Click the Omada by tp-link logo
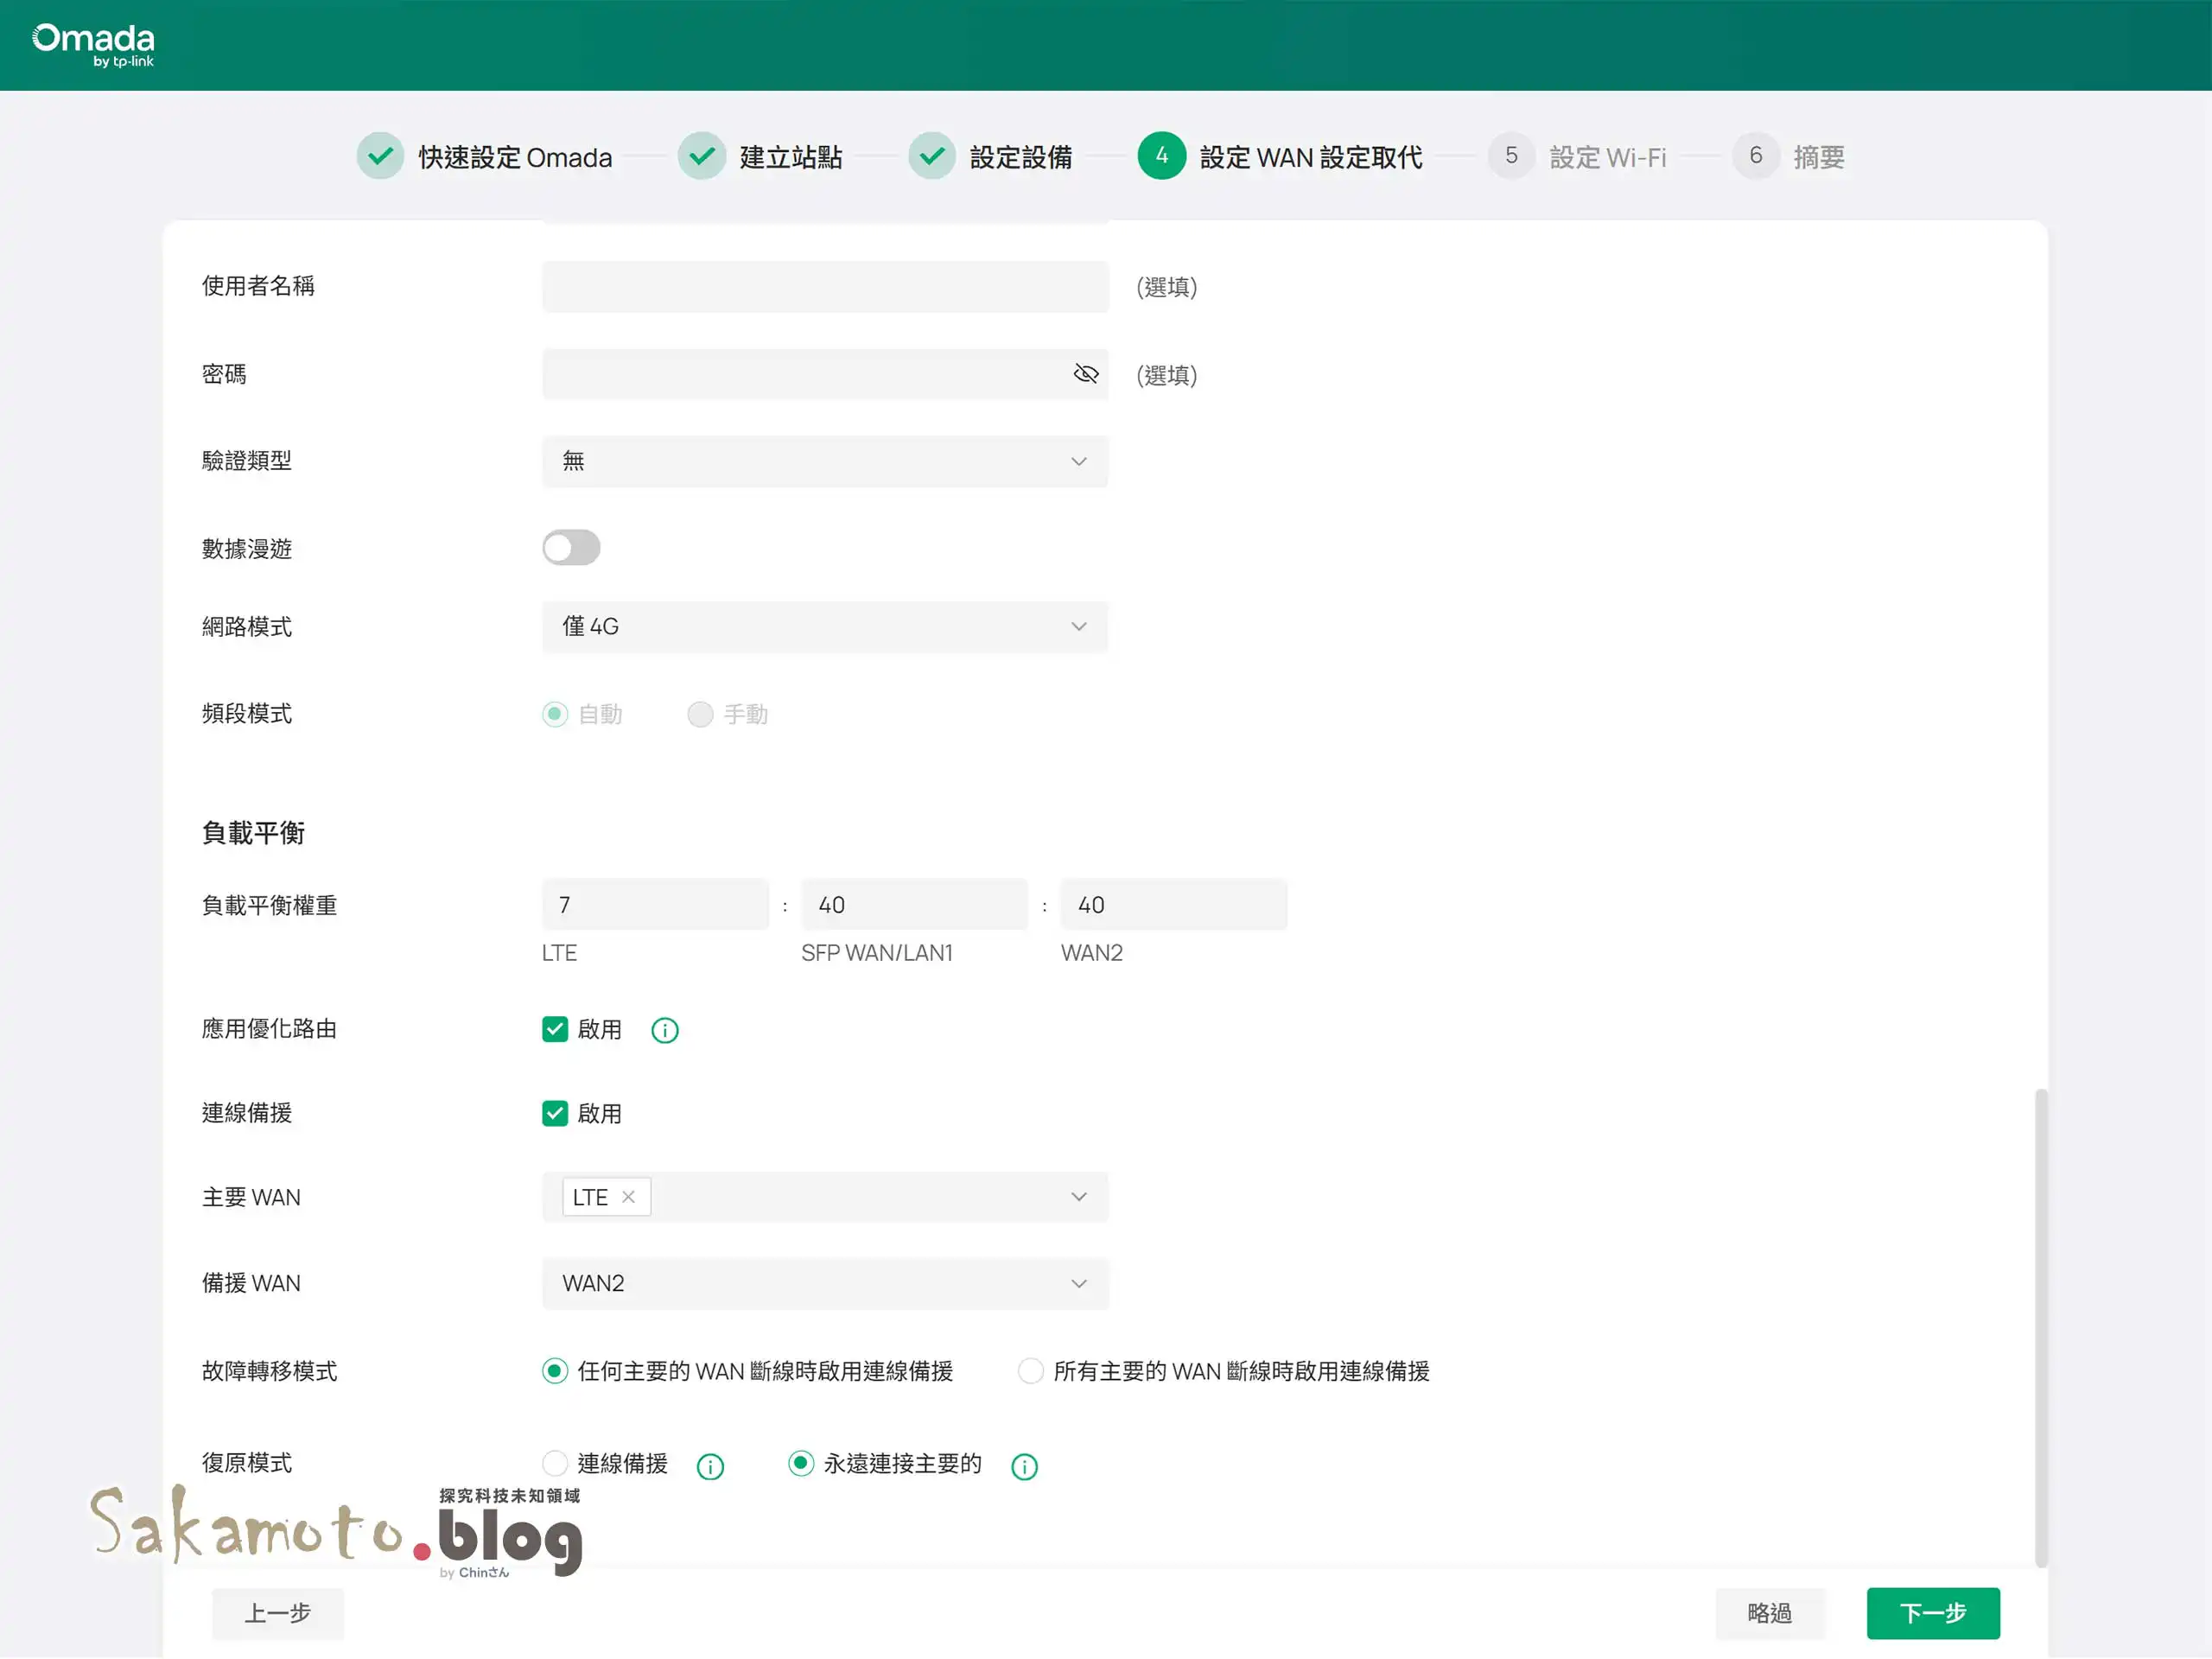The width and height of the screenshot is (2212, 1659). tap(93, 45)
